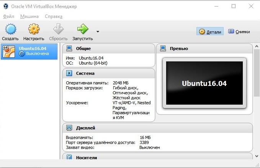
Task: Click the Выключена power state icon
Action: coord(21,53)
